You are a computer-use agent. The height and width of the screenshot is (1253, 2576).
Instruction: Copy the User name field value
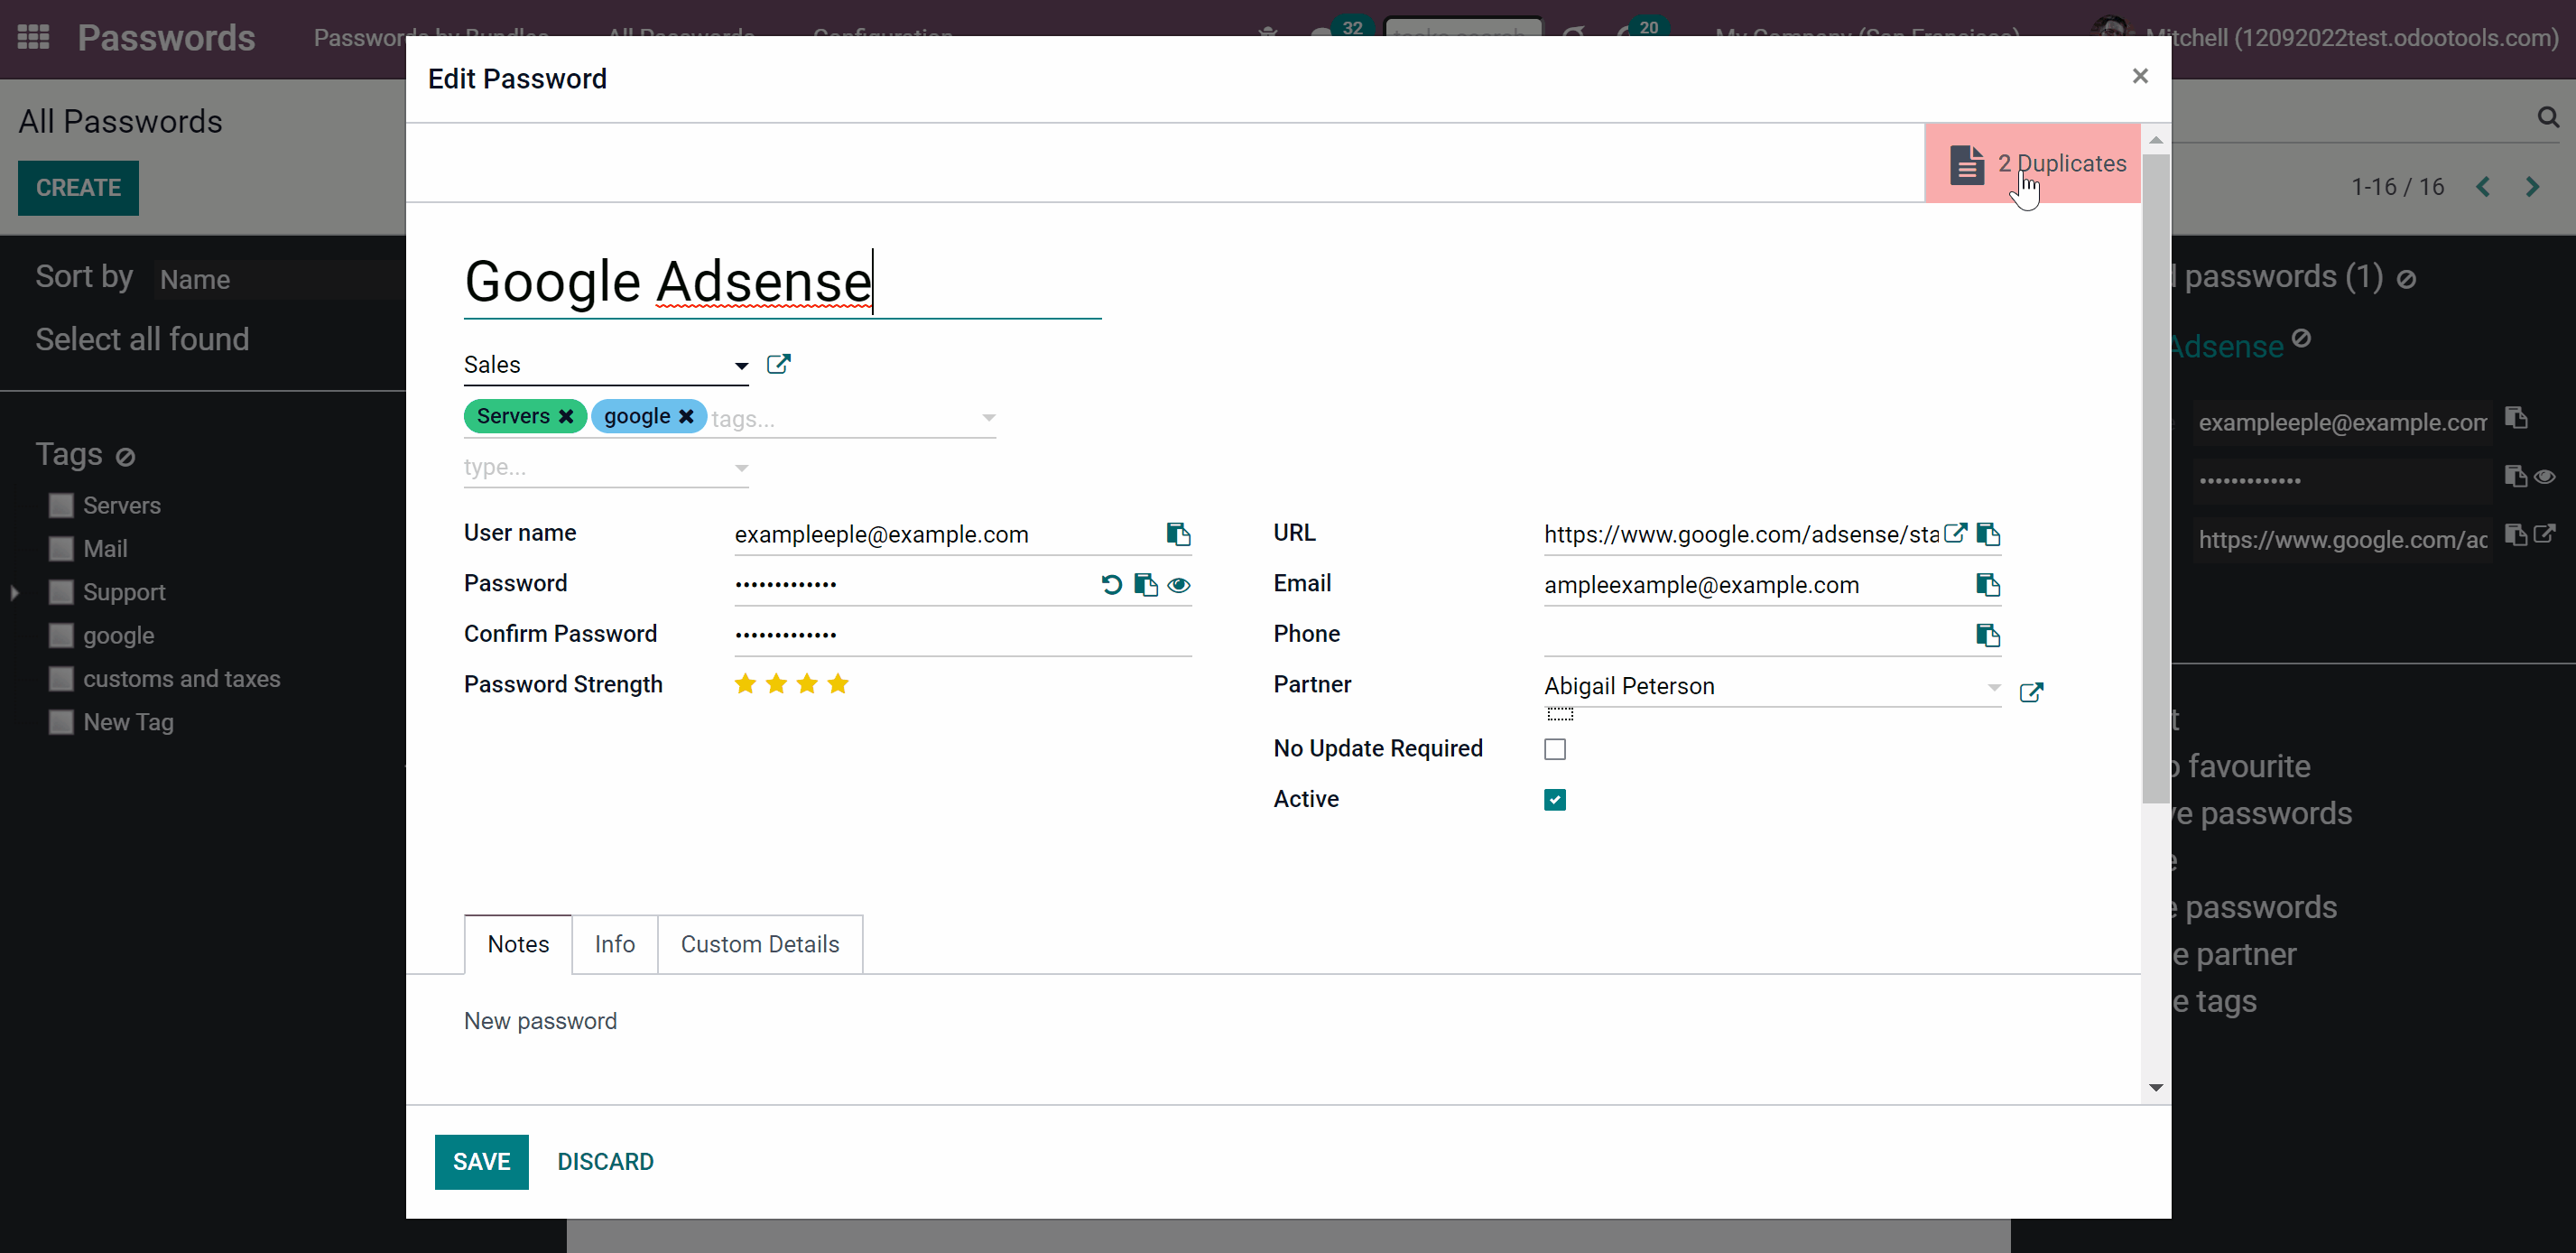click(x=1178, y=534)
